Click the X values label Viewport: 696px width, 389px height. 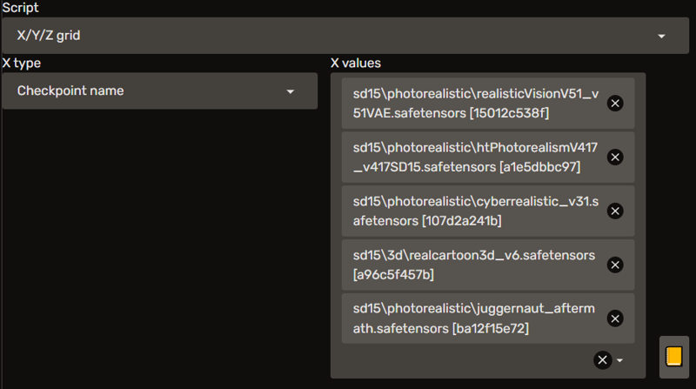[356, 63]
